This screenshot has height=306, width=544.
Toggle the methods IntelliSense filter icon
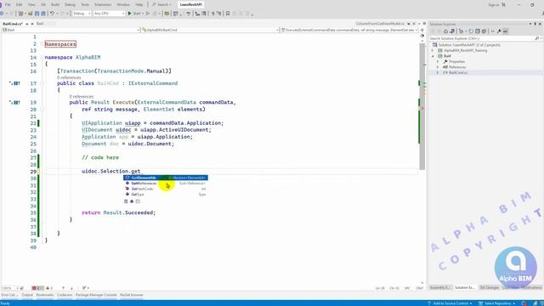click(132, 201)
